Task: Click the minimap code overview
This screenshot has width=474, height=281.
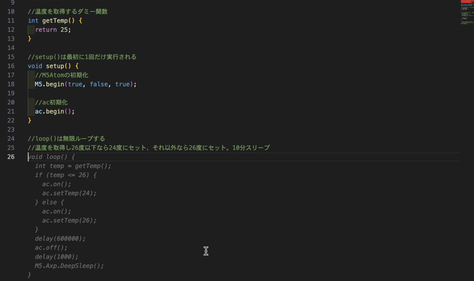Action: pos(467,14)
